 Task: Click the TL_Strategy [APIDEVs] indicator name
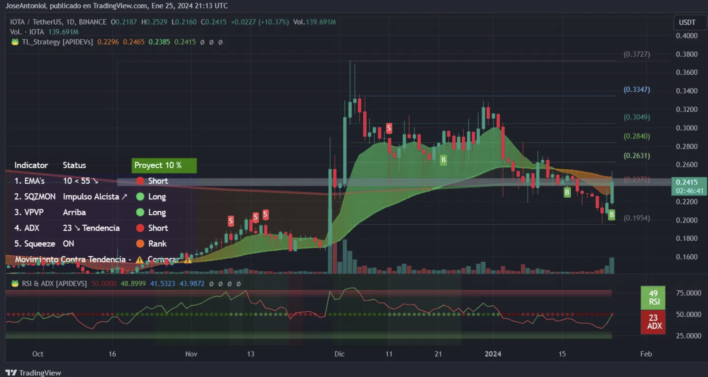point(57,42)
